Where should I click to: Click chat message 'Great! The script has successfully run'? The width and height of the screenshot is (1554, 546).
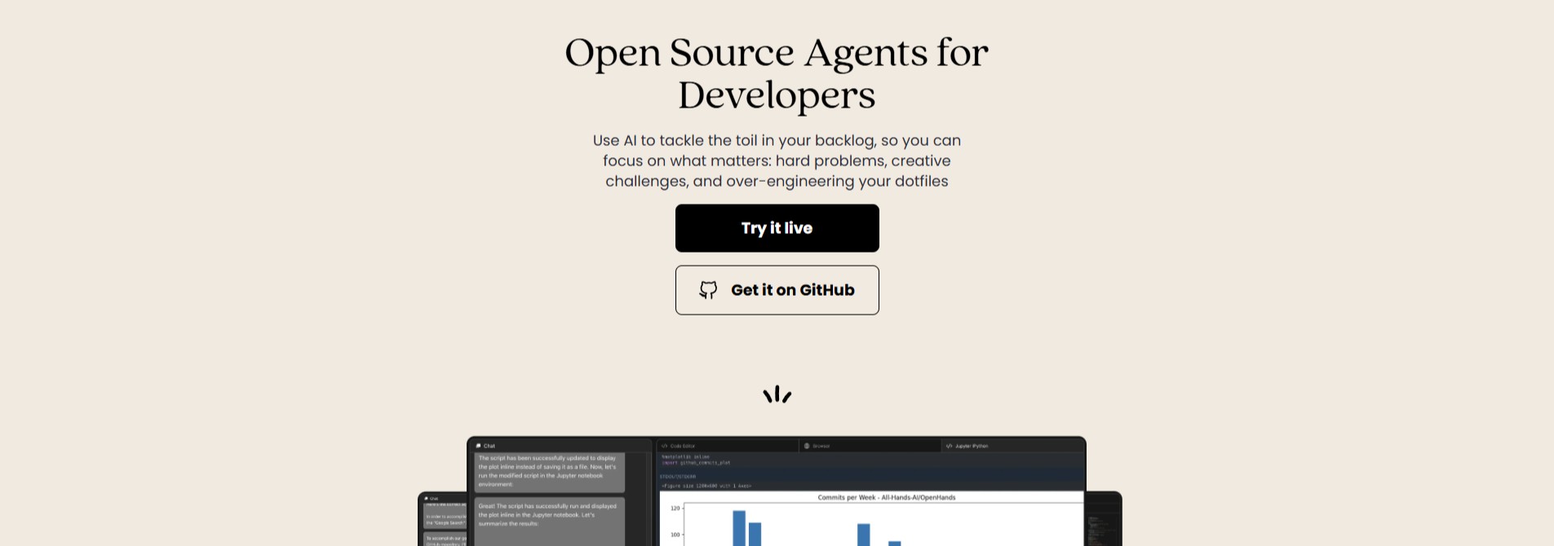550,522
